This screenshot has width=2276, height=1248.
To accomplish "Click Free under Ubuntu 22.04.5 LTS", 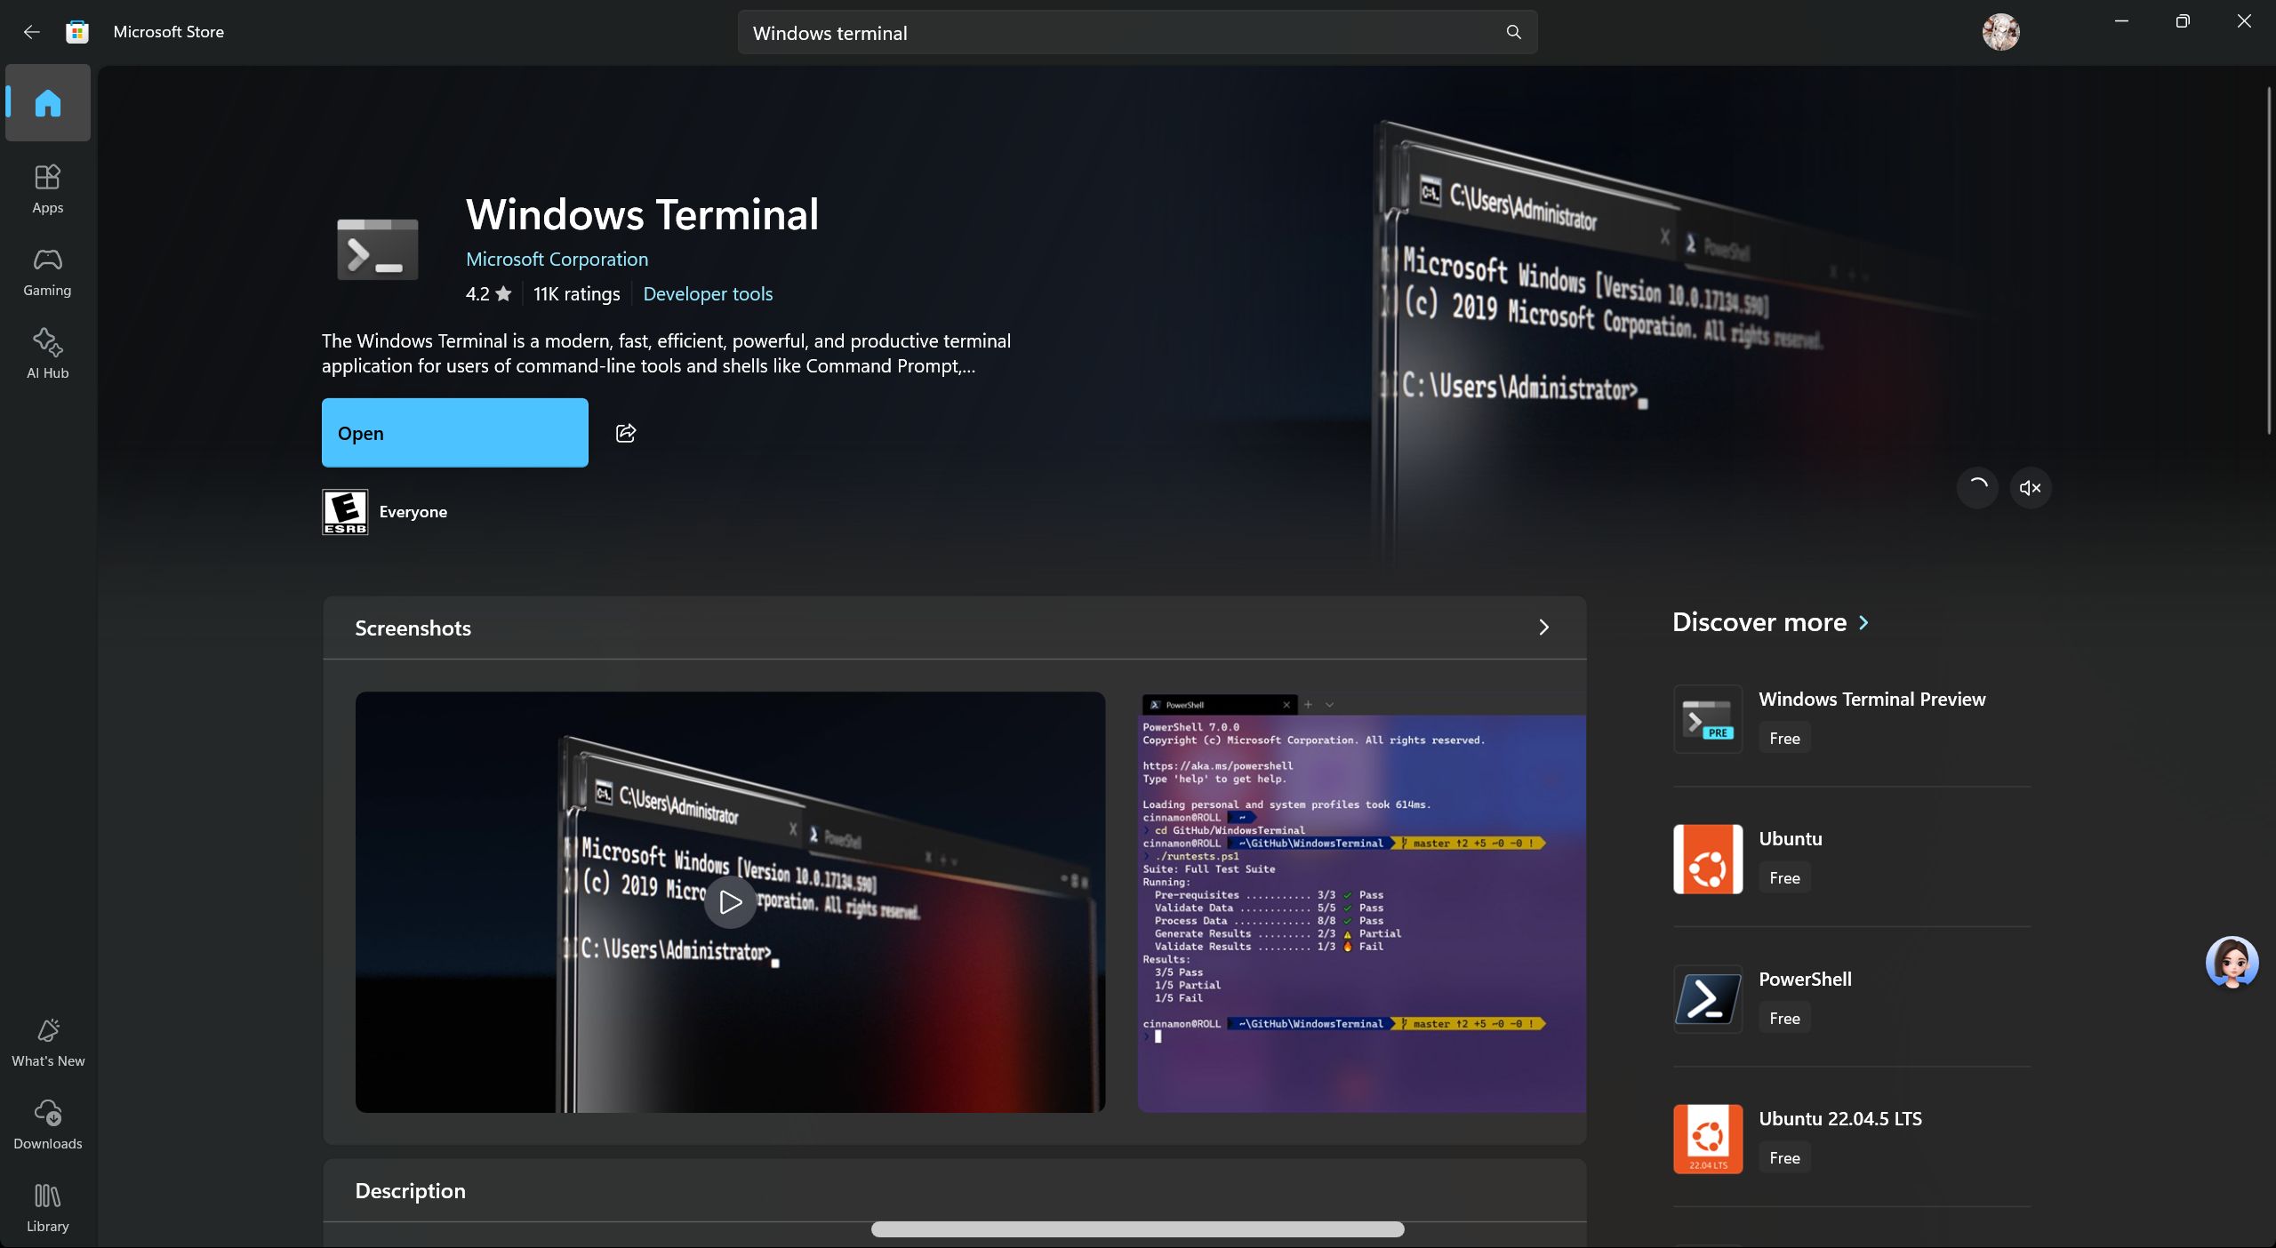I will [1784, 1157].
